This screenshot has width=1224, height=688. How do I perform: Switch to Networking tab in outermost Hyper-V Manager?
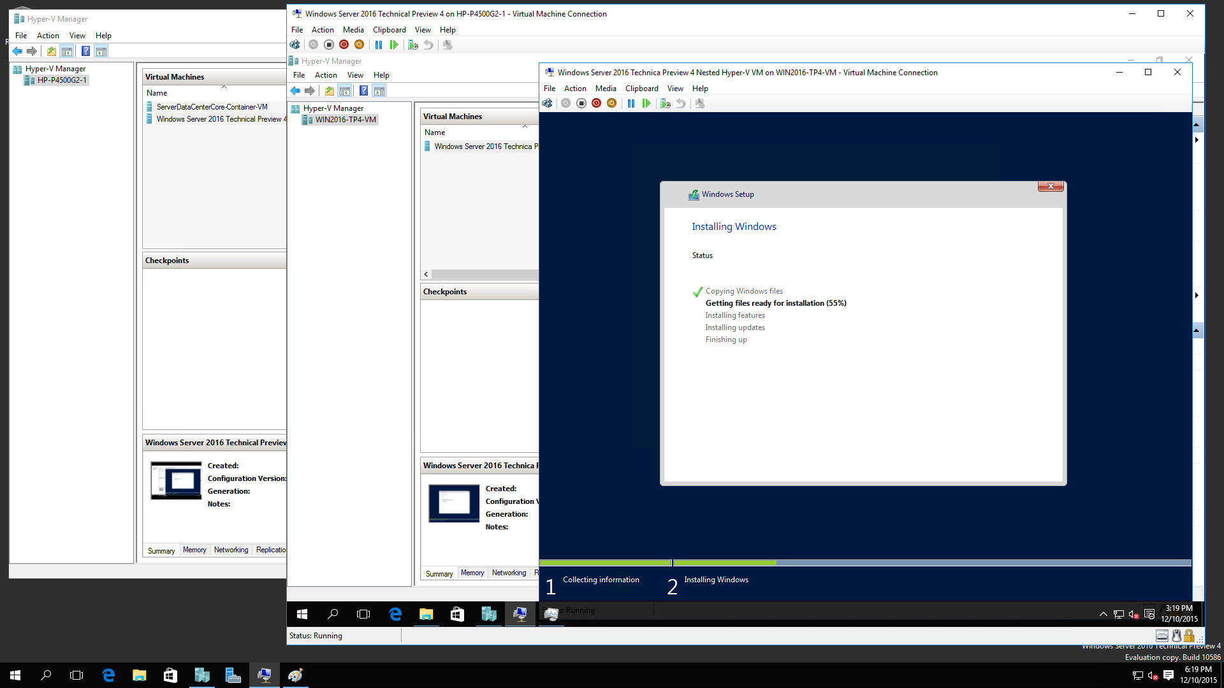231,550
